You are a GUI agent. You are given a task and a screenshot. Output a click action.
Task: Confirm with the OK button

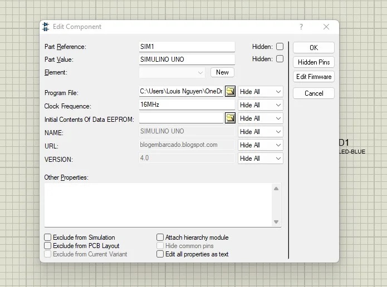point(313,47)
